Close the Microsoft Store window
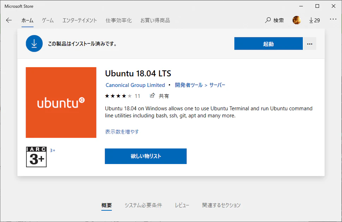 coord(334,6)
